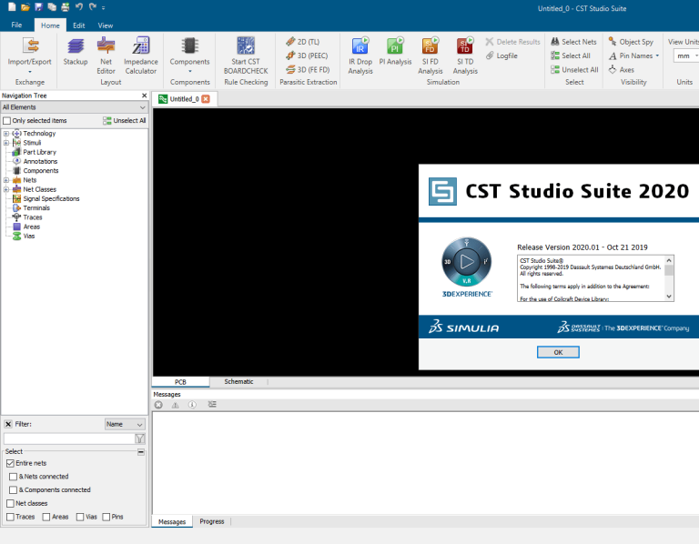Click OK on the splash dialog
The image size is (699, 544).
point(557,352)
